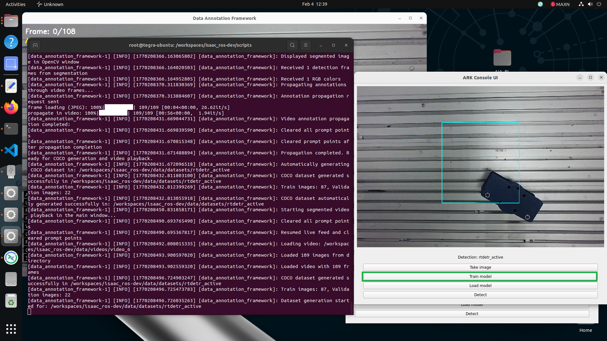Viewport: 607px width, 341px height.
Task: Close the ARK Console UI window
Action: [x=601, y=77]
